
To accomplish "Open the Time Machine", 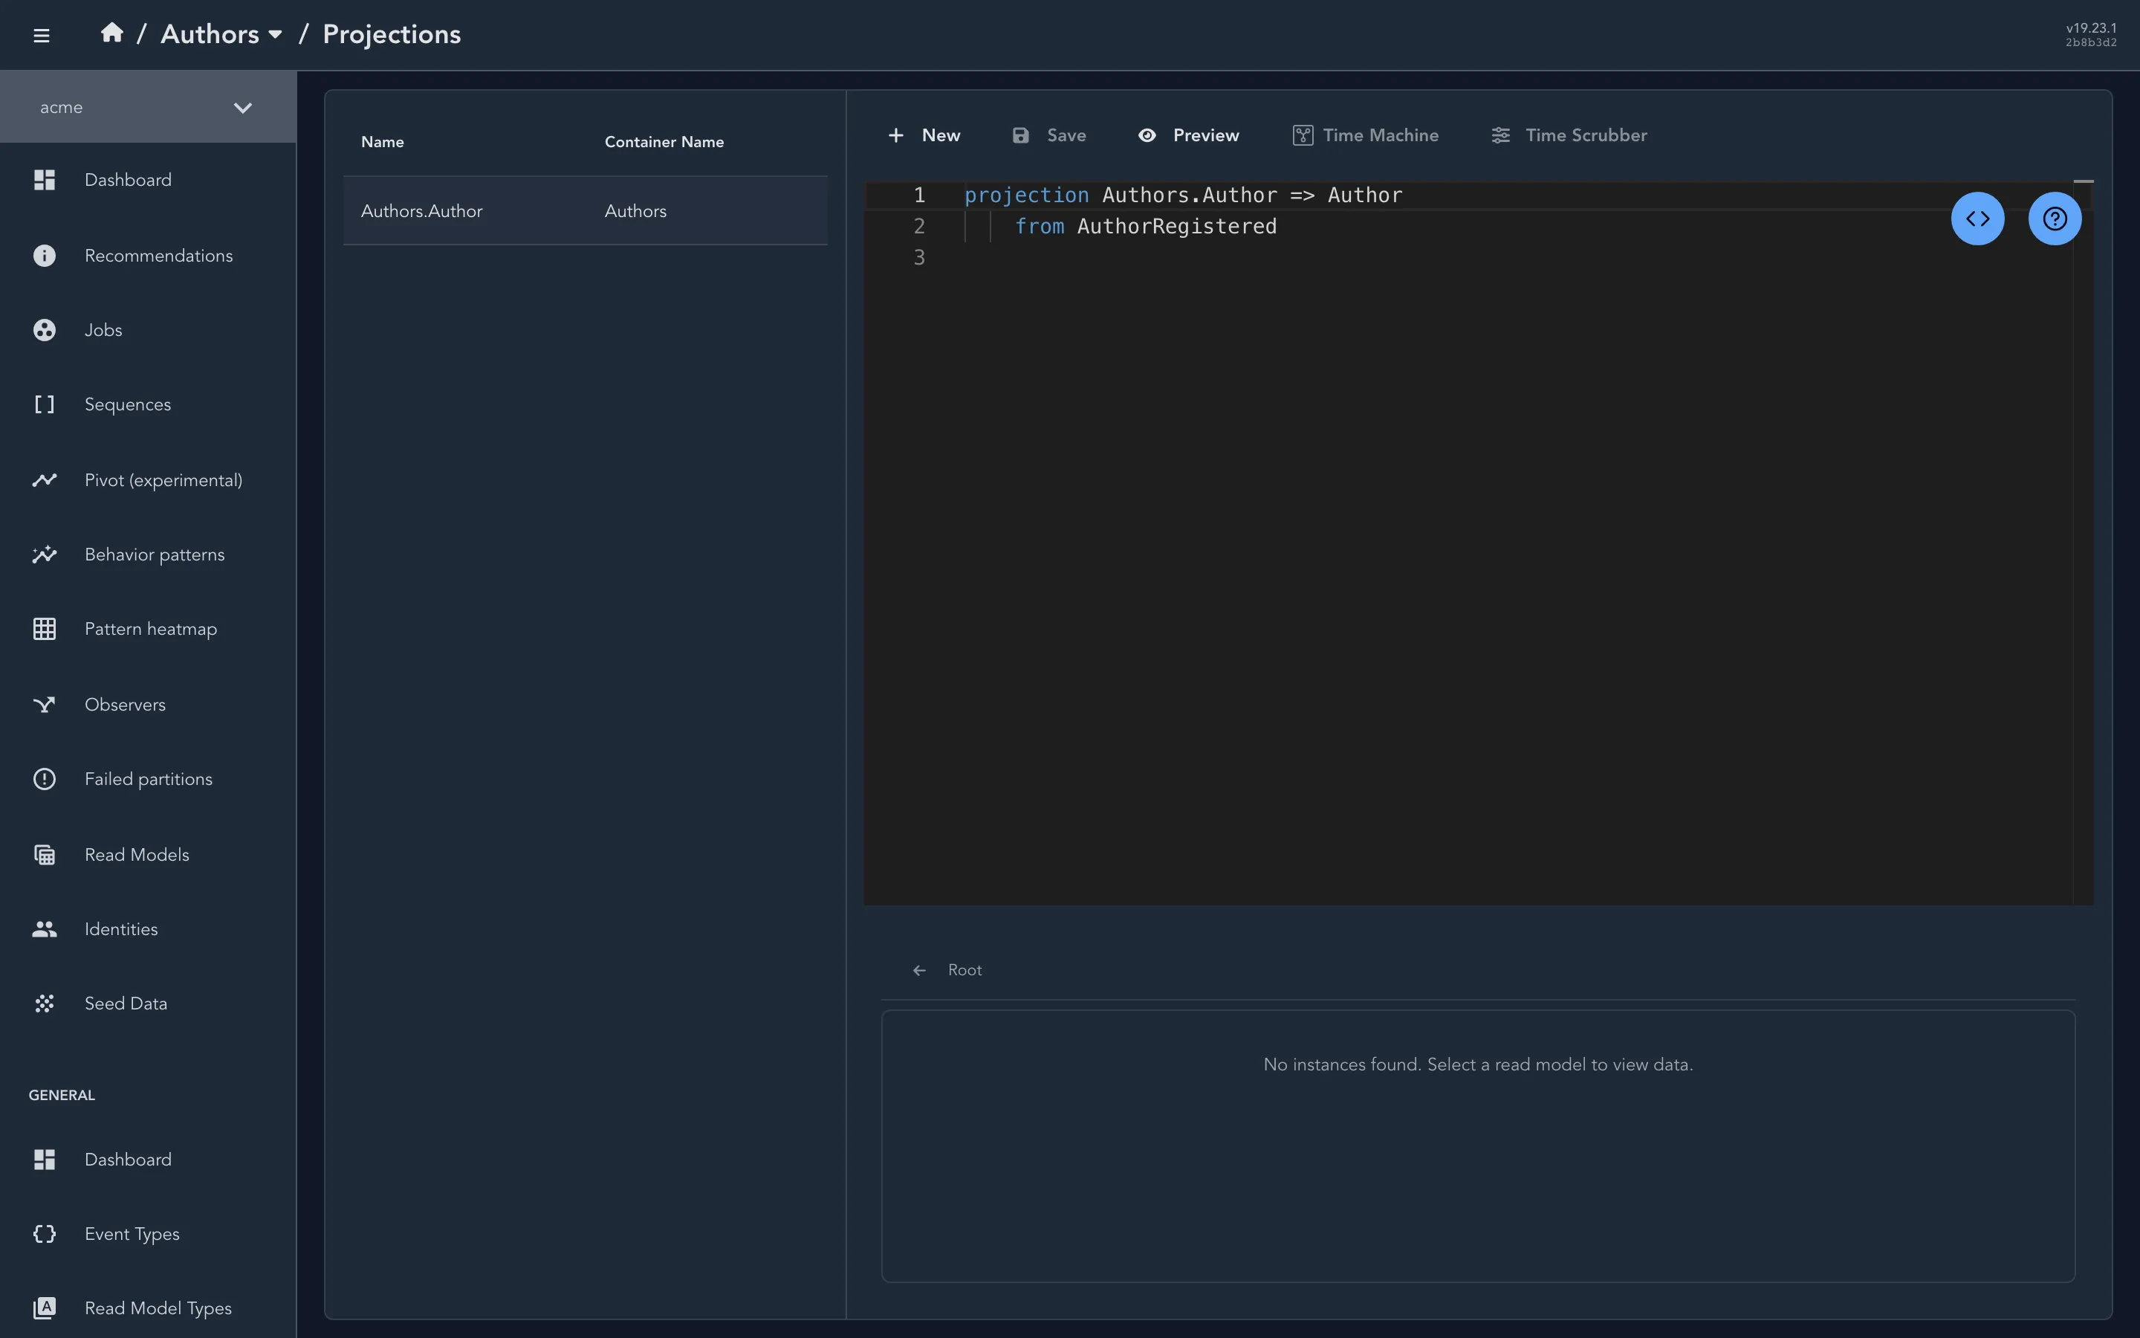I will point(1365,135).
